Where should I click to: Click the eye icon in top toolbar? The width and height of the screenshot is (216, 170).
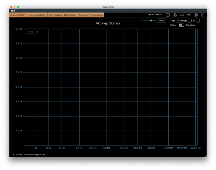point(189,15)
